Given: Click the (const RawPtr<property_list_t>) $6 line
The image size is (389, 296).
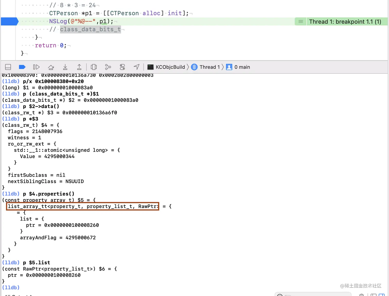Looking at the screenshot, I should click(x=59, y=269).
